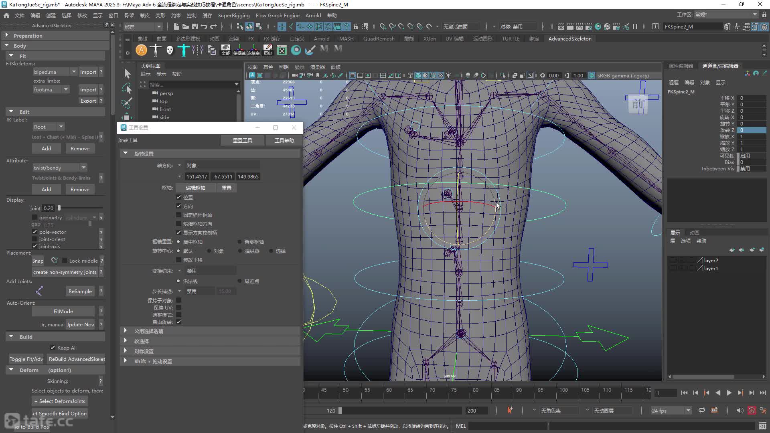This screenshot has height=433, width=770.
Task: Click the Paint Selection brush tool
Action: 127,103
